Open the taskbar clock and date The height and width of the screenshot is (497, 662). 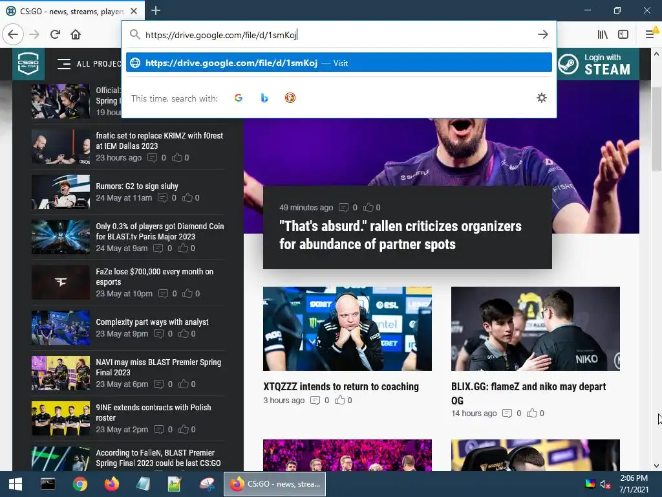(x=634, y=484)
